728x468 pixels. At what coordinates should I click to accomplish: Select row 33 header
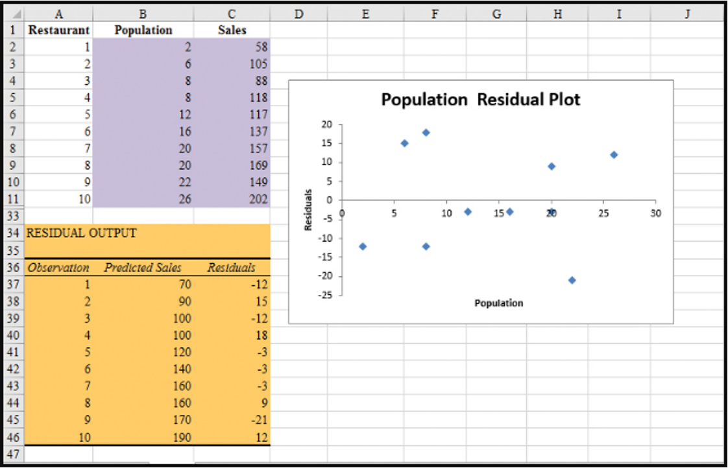pos(12,216)
